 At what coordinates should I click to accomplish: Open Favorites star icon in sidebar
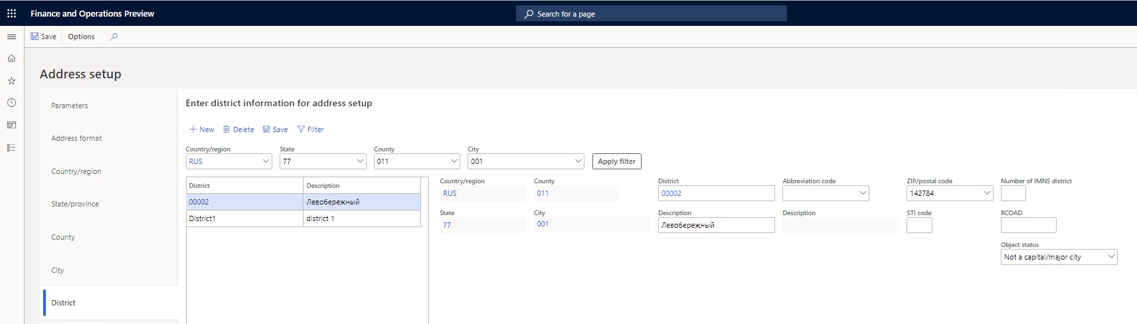(11, 80)
